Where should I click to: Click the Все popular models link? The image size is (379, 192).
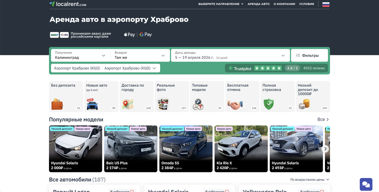coord(323,120)
